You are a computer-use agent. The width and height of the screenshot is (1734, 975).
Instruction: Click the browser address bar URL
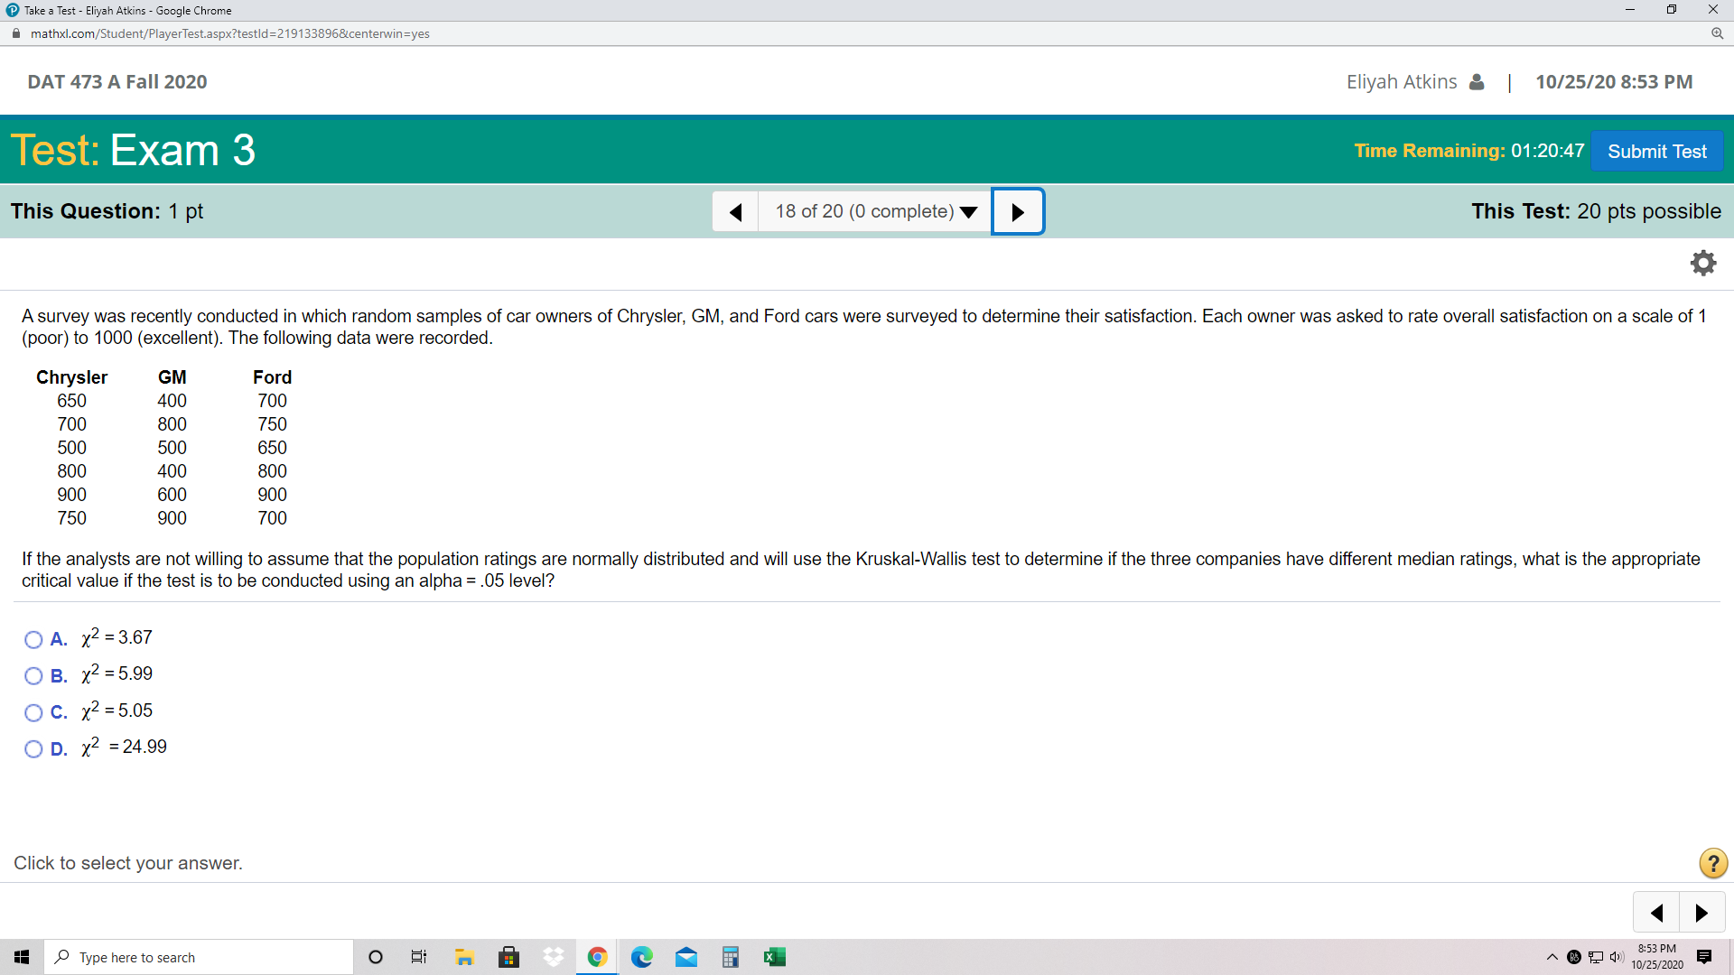(x=229, y=33)
